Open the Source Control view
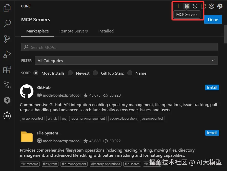227x171 pixels. click(x=7, y=39)
